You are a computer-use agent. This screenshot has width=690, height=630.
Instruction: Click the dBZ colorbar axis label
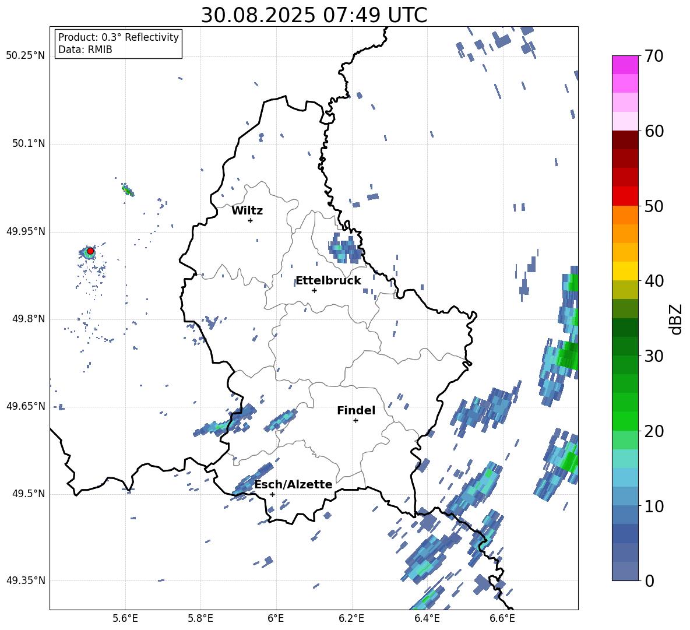click(675, 319)
